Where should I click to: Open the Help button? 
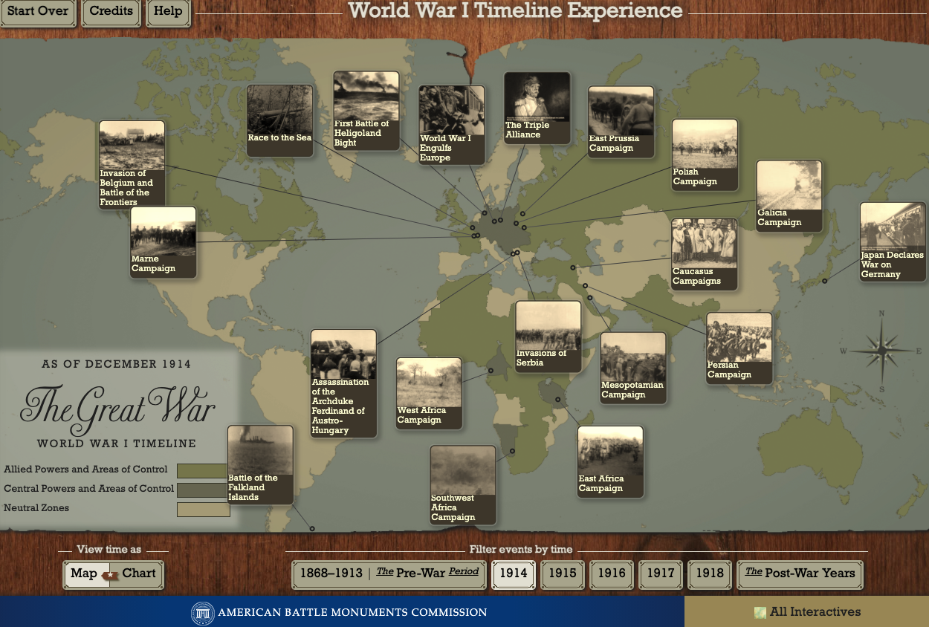168,12
